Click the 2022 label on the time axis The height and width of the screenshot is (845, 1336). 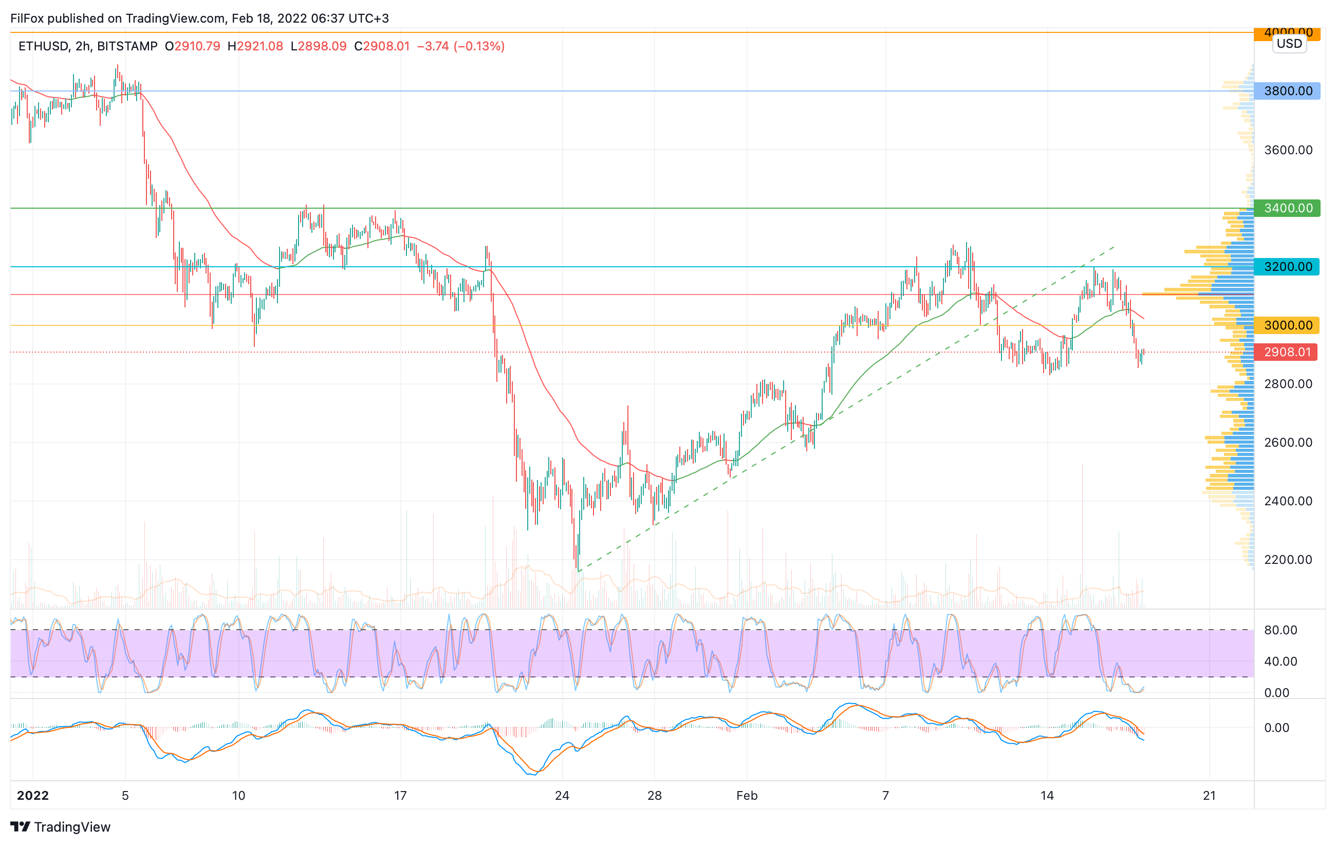33,796
